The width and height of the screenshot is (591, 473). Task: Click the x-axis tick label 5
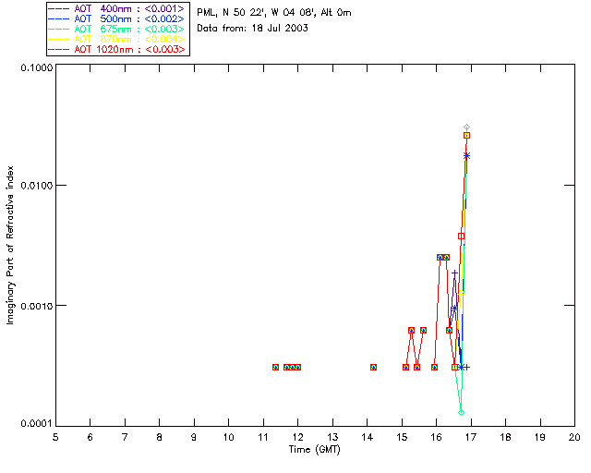[x=55, y=437]
